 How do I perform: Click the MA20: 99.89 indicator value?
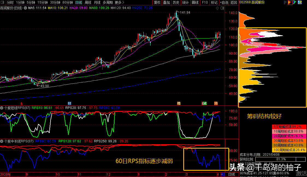tap(78, 8)
